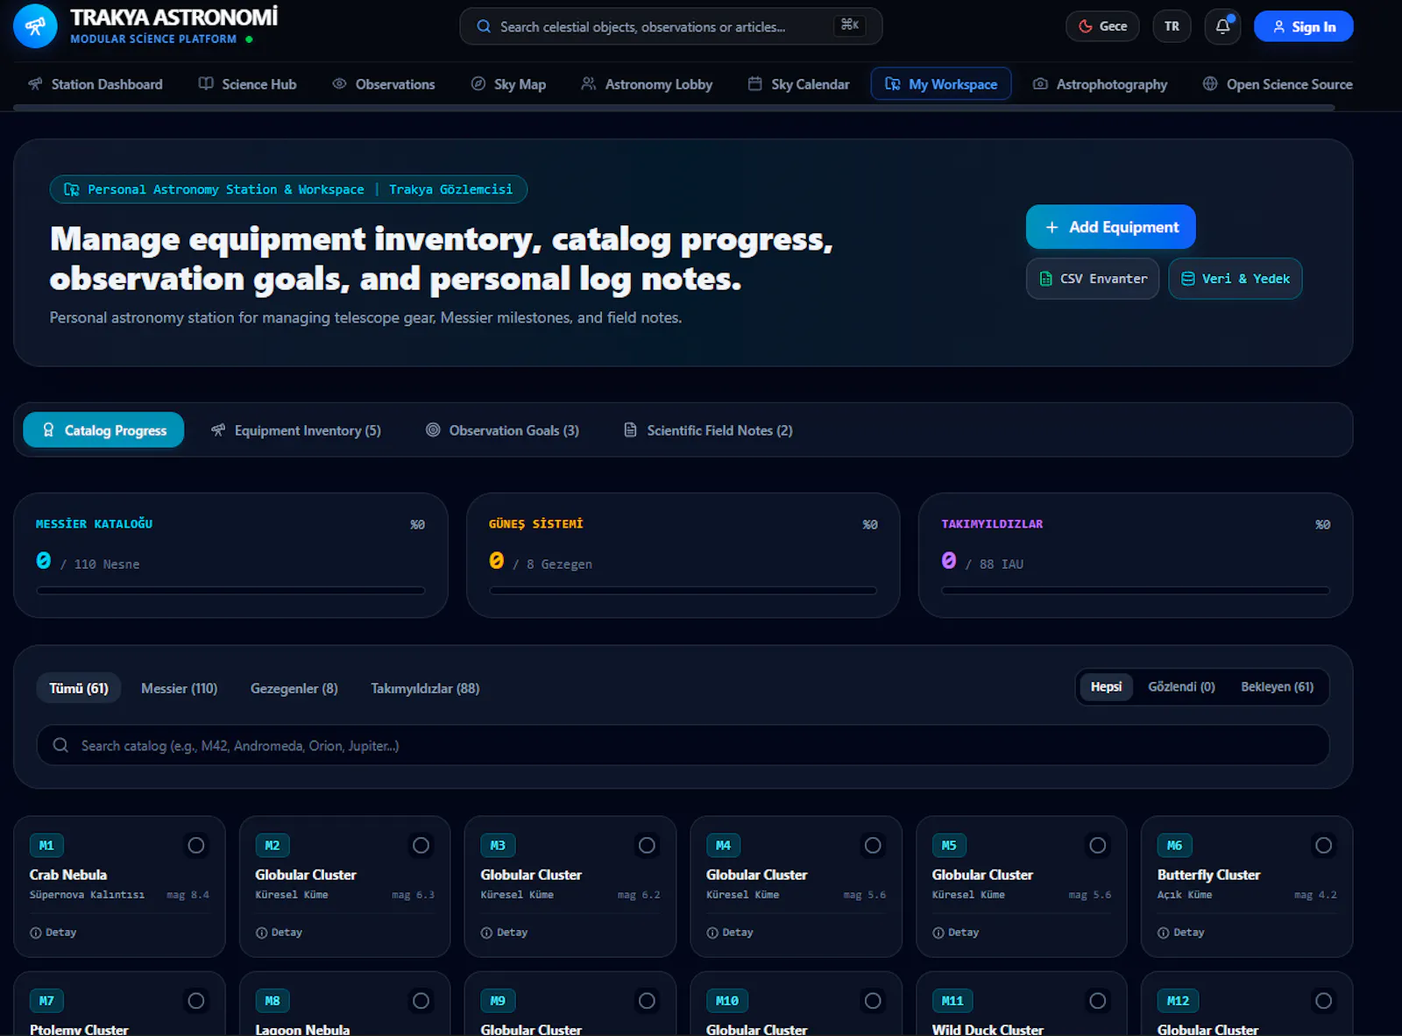Click the M12 catalog badge

click(x=1179, y=1001)
